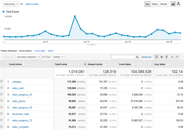Check the video_complete row checkbox
Screen dimensions: 184x130
(2, 126)
